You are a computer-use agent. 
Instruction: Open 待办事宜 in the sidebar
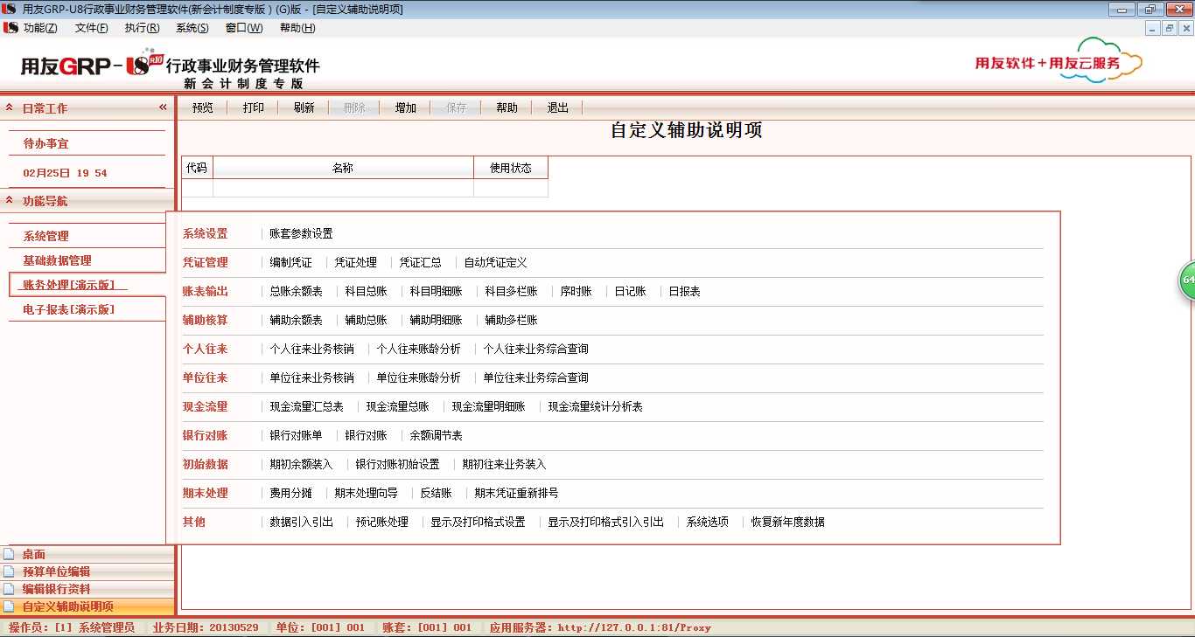click(x=45, y=143)
